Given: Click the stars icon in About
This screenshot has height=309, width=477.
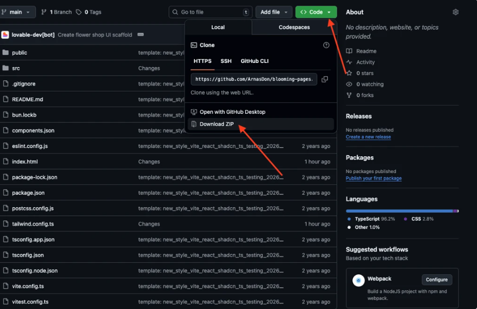Looking at the screenshot, I should pyautogui.click(x=349, y=73).
